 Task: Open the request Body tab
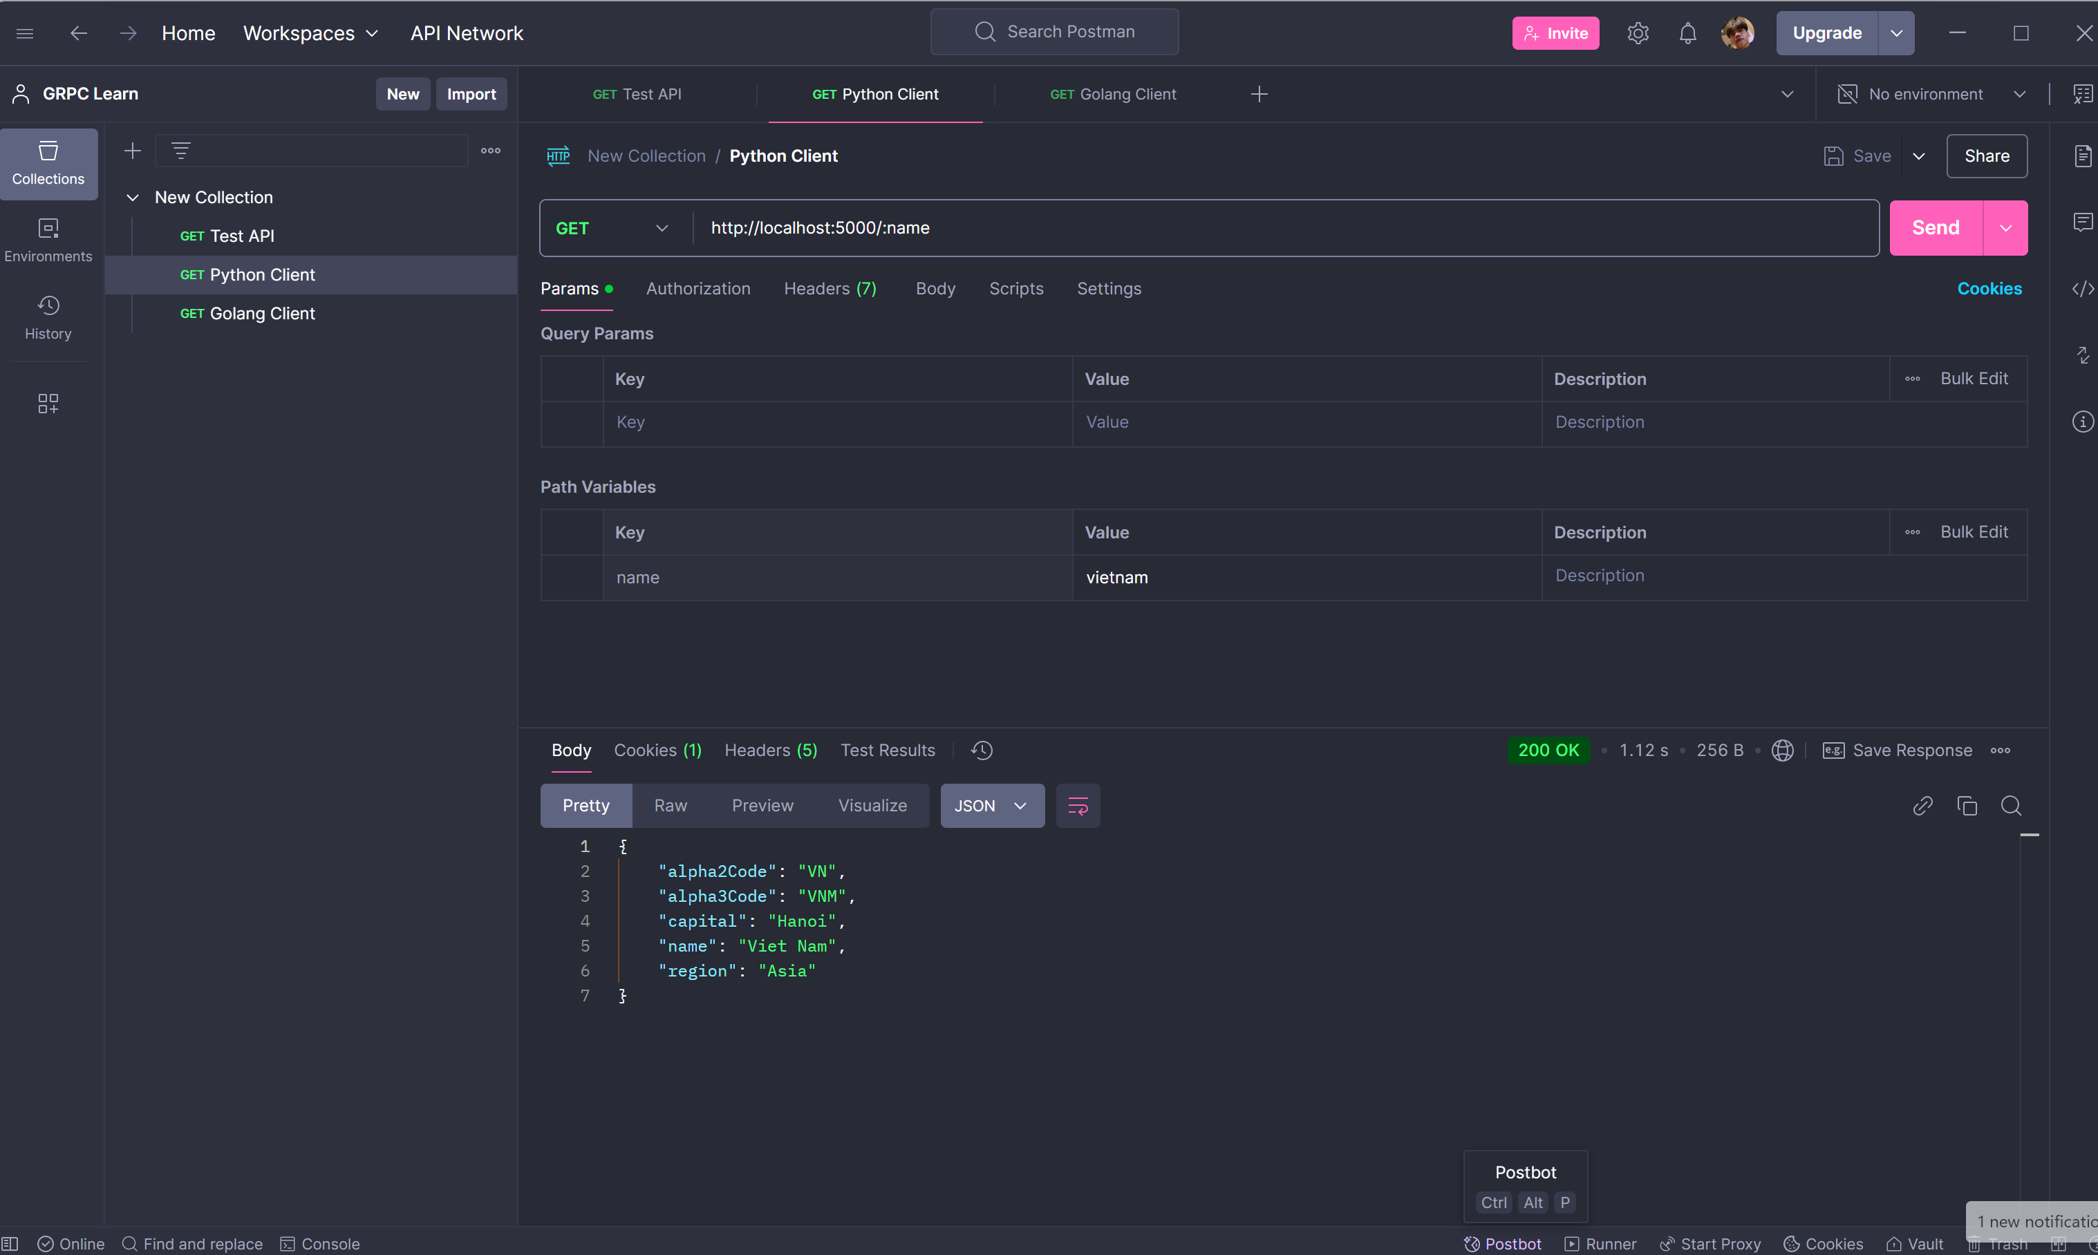935,288
